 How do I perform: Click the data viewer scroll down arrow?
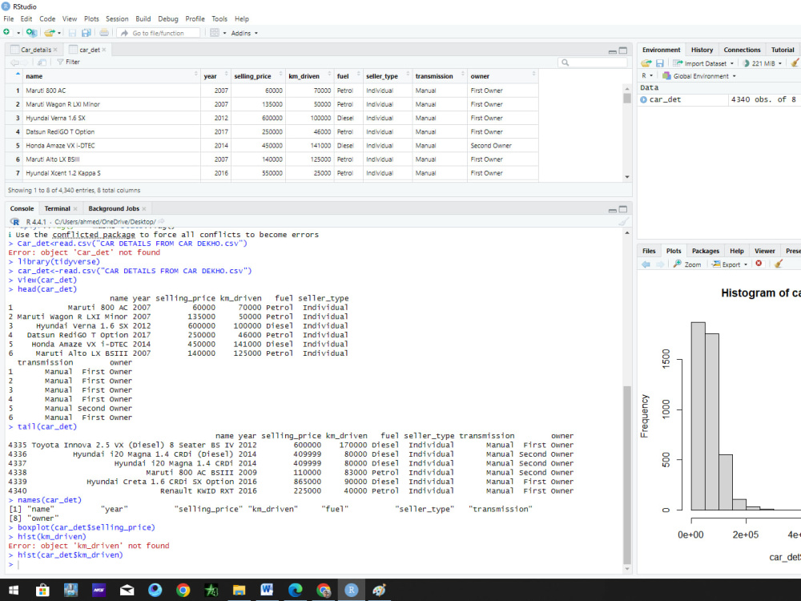pyautogui.click(x=627, y=177)
